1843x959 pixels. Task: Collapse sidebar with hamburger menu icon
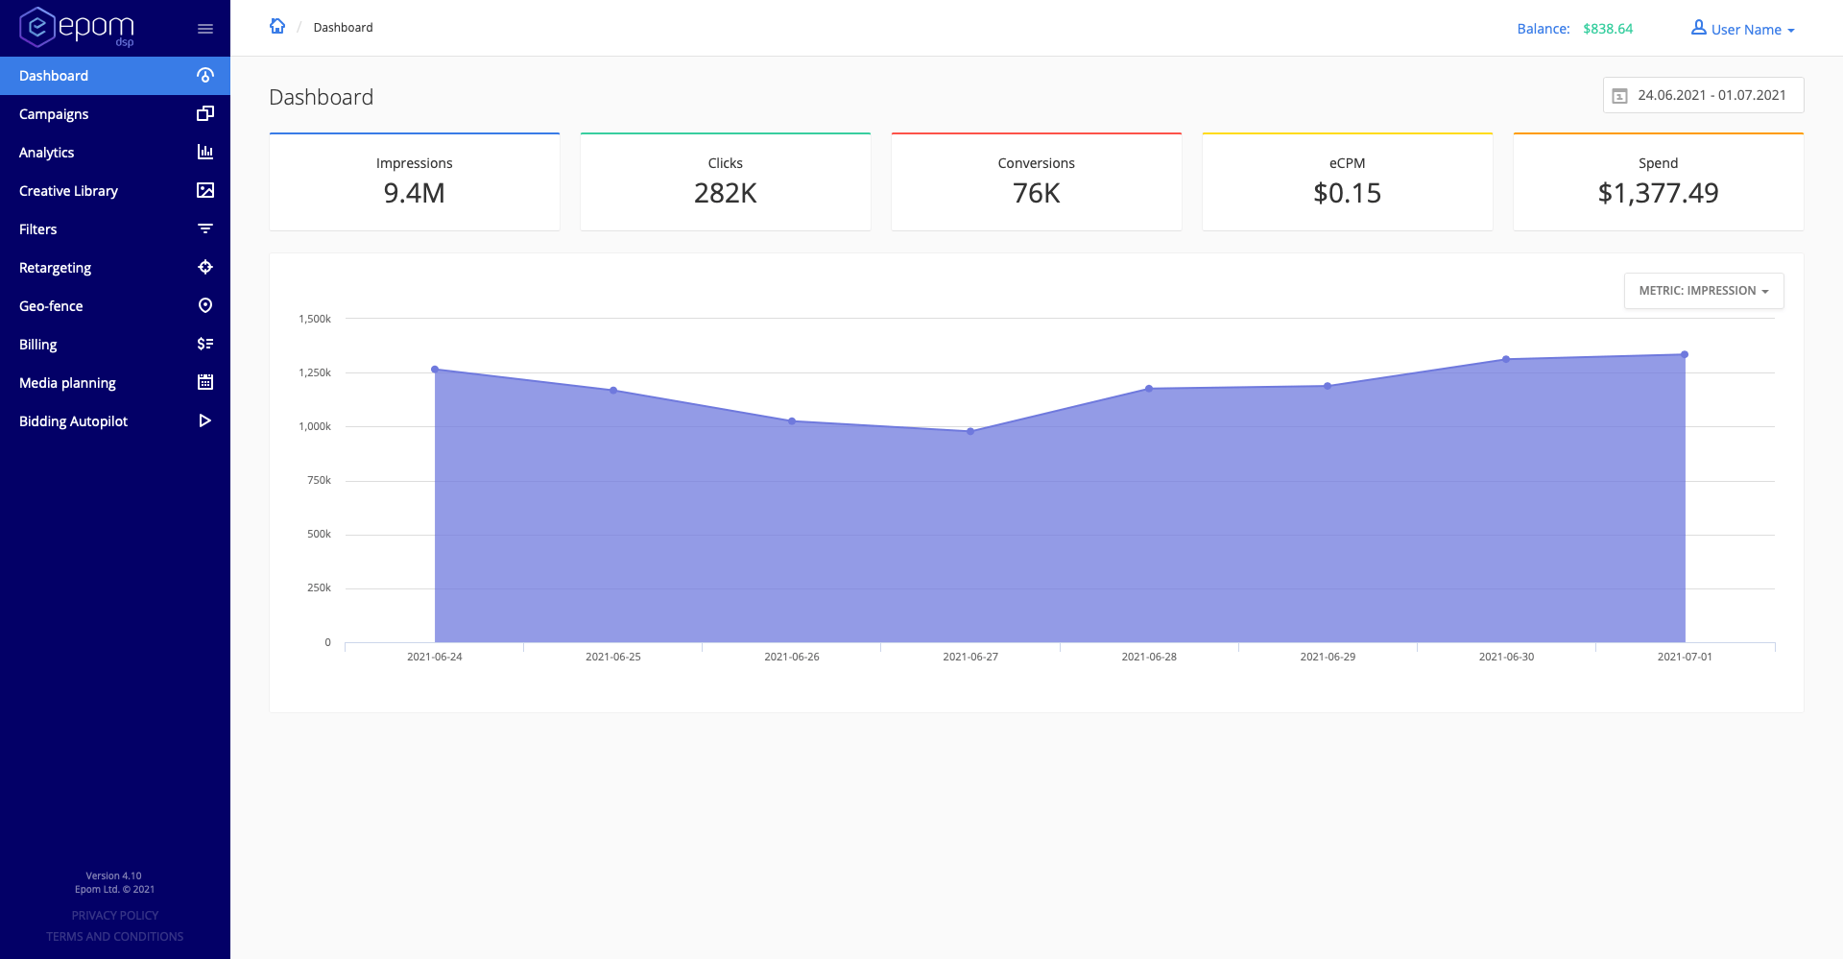[205, 29]
